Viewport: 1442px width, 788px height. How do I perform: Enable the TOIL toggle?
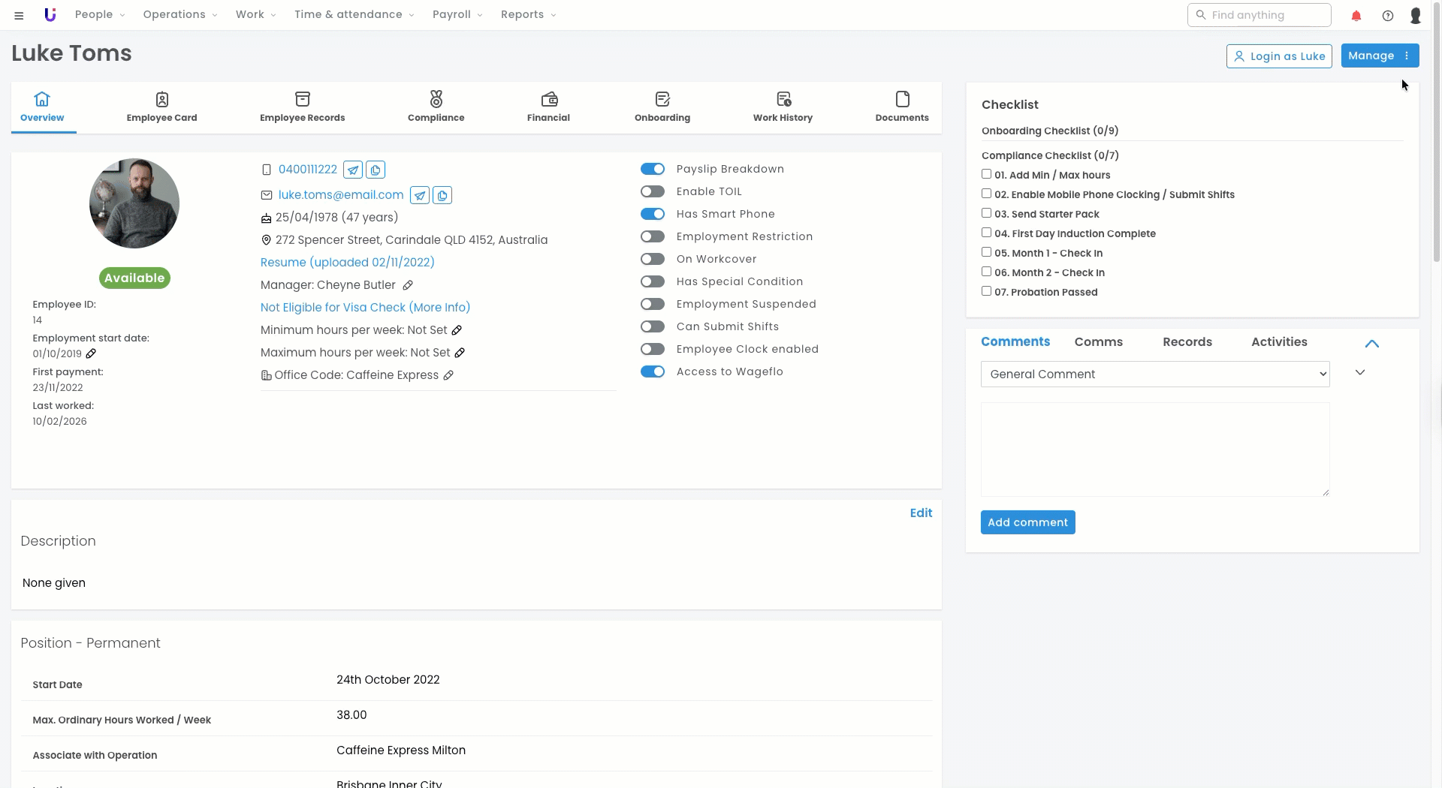coord(653,192)
